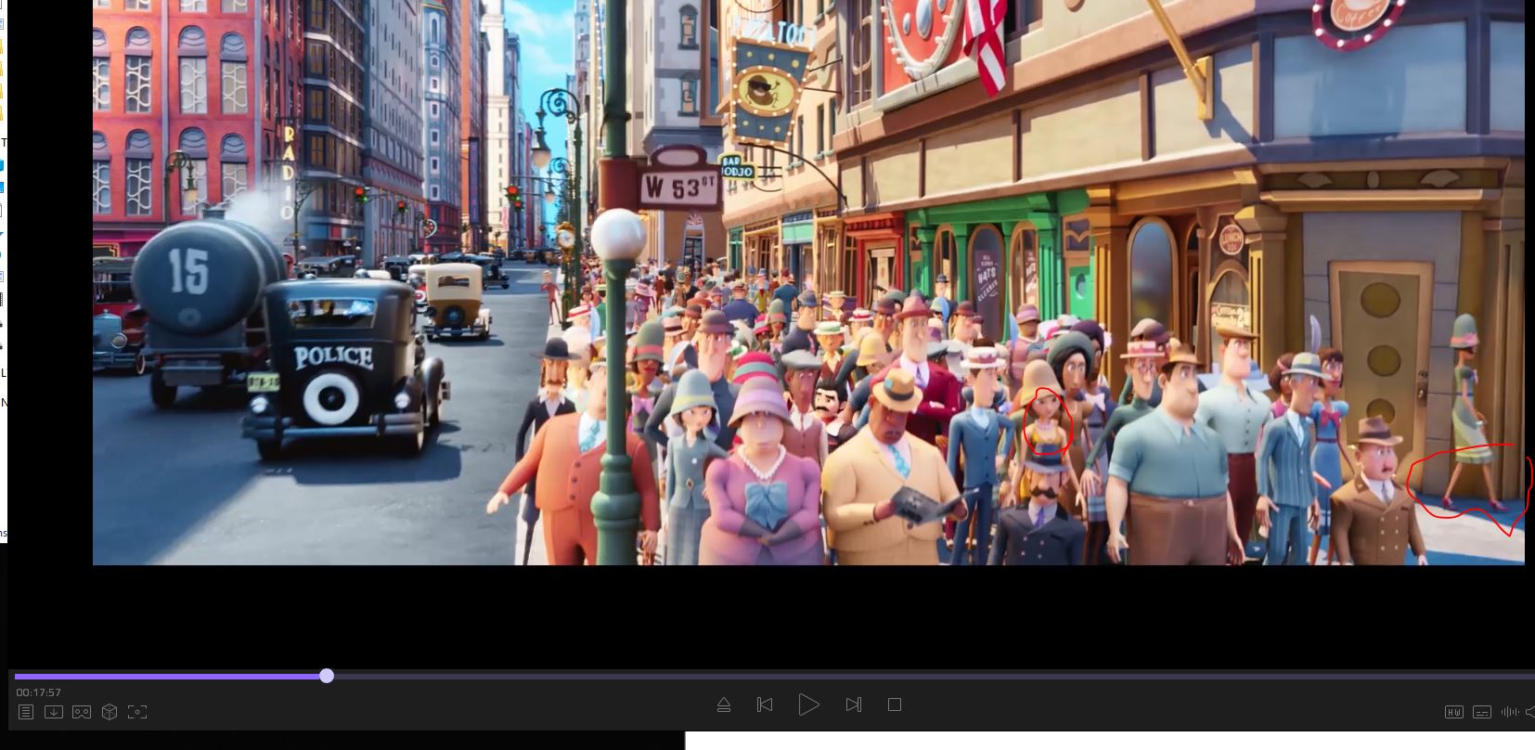Screen dimensions: 1535x750
Task: Enable VR headset viewing mode
Action: pos(82,712)
